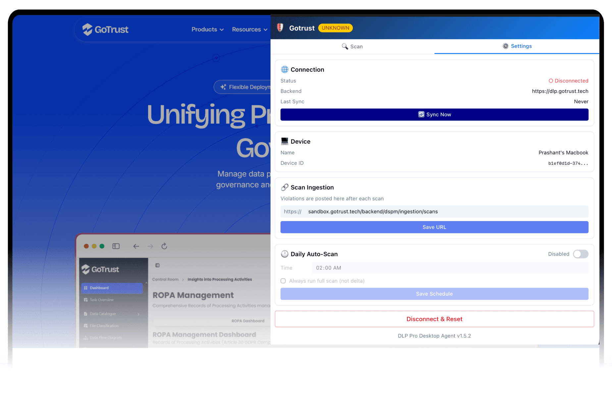Image resolution: width=612 pixels, height=420 pixels.
Task: Click the sidebar toggle icon in mockup browser
Action: [x=116, y=246]
